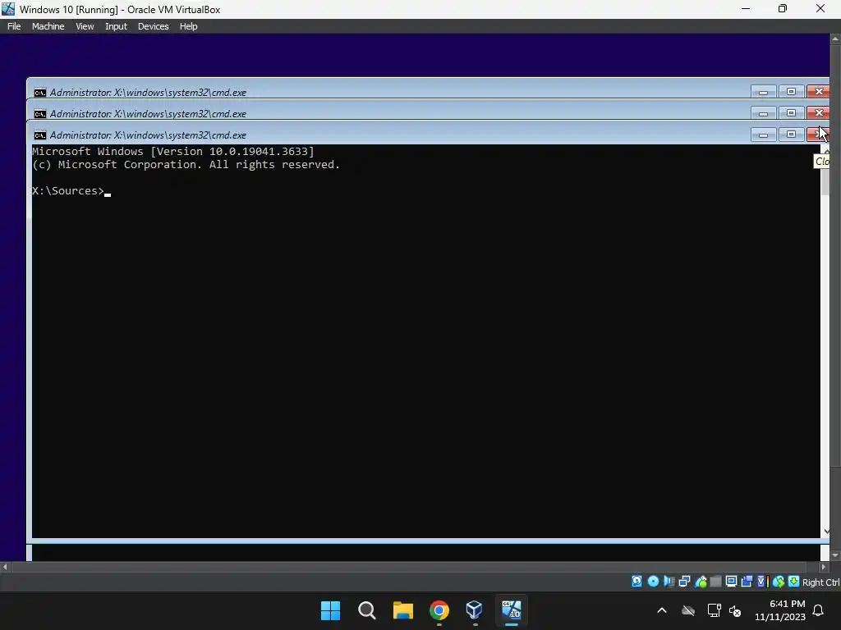Maximize the front cmd.exe window
This screenshot has width=841, height=630.
[791, 135]
